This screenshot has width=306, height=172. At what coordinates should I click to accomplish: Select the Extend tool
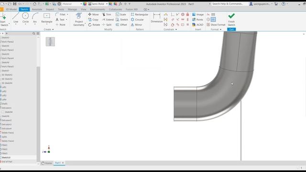pyautogui.click(x=108, y=20)
